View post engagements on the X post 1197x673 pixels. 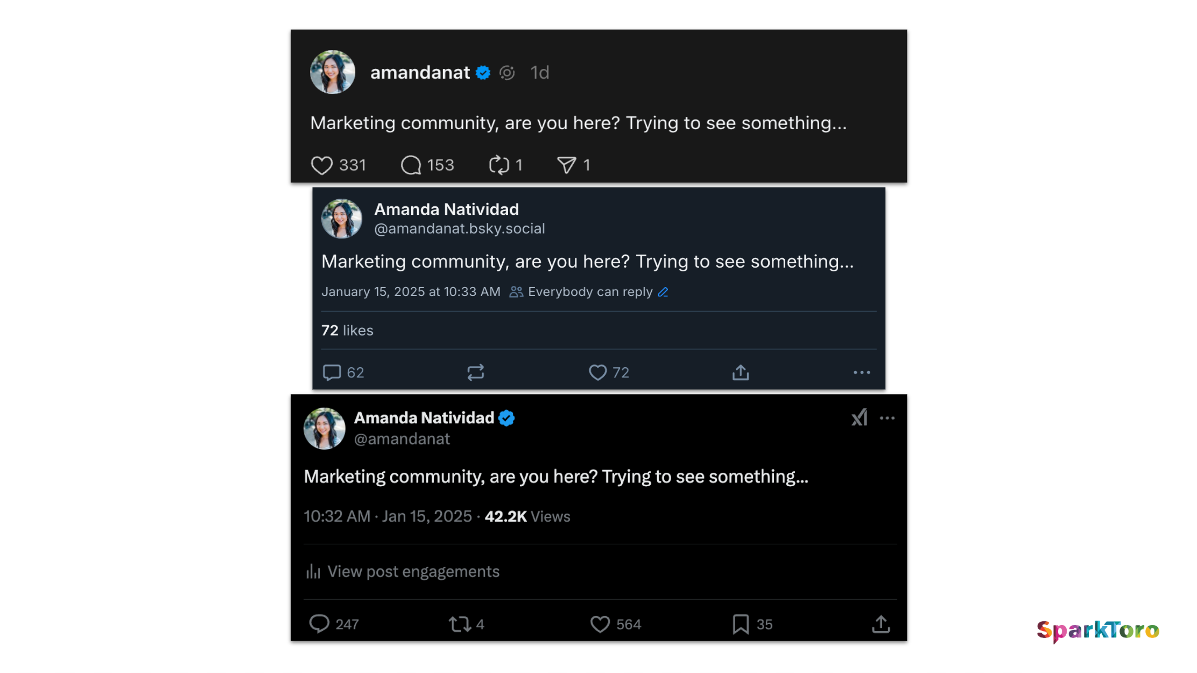click(x=403, y=572)
